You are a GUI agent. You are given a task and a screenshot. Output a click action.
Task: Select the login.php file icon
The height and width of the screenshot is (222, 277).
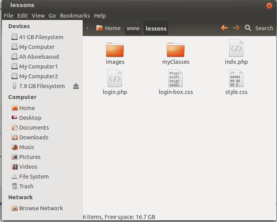(115, 78)
